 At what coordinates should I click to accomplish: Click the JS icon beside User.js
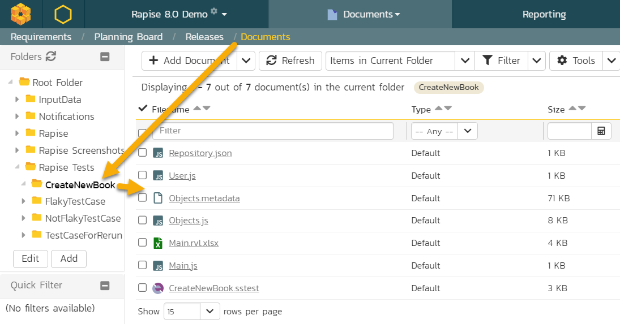(x=158, y=176)
